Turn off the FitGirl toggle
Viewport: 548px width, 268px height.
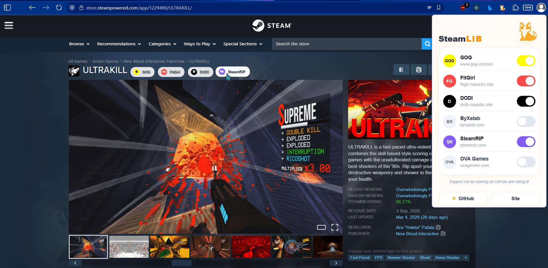point(526,81)
